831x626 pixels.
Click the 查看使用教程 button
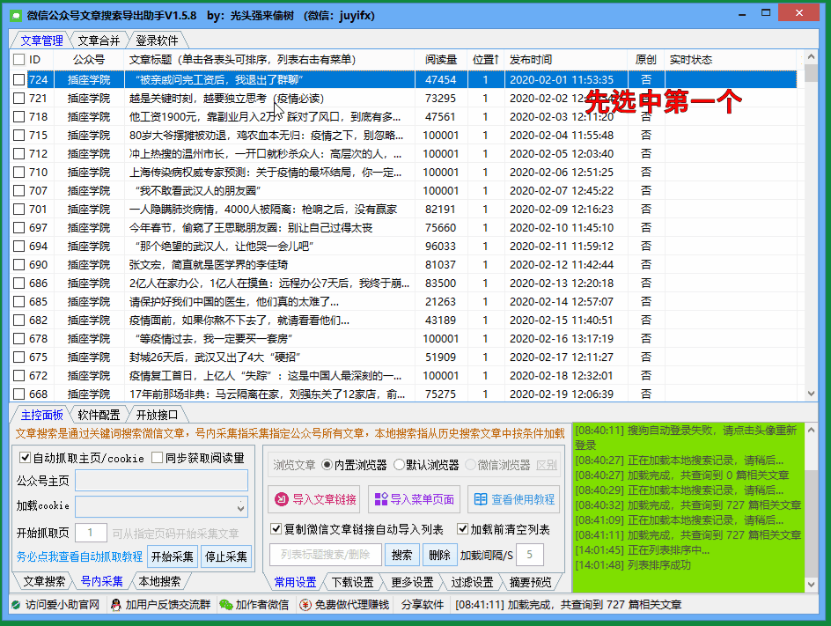pyautogui.click(x=514, y=499)
